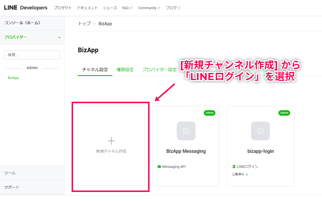Click the FAQ external link icon

(x=131, y=8)
